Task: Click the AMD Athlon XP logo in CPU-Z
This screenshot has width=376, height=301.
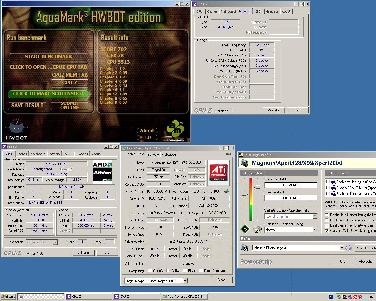Action: (102, 172)
